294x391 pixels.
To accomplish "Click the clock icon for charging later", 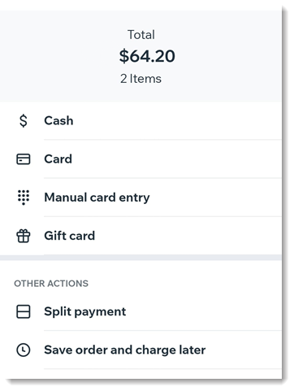I will pos(24,350).
